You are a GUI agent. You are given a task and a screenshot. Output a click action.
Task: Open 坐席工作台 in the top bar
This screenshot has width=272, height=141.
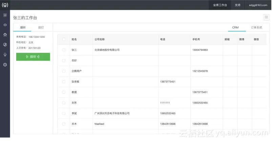pos(220,5)
